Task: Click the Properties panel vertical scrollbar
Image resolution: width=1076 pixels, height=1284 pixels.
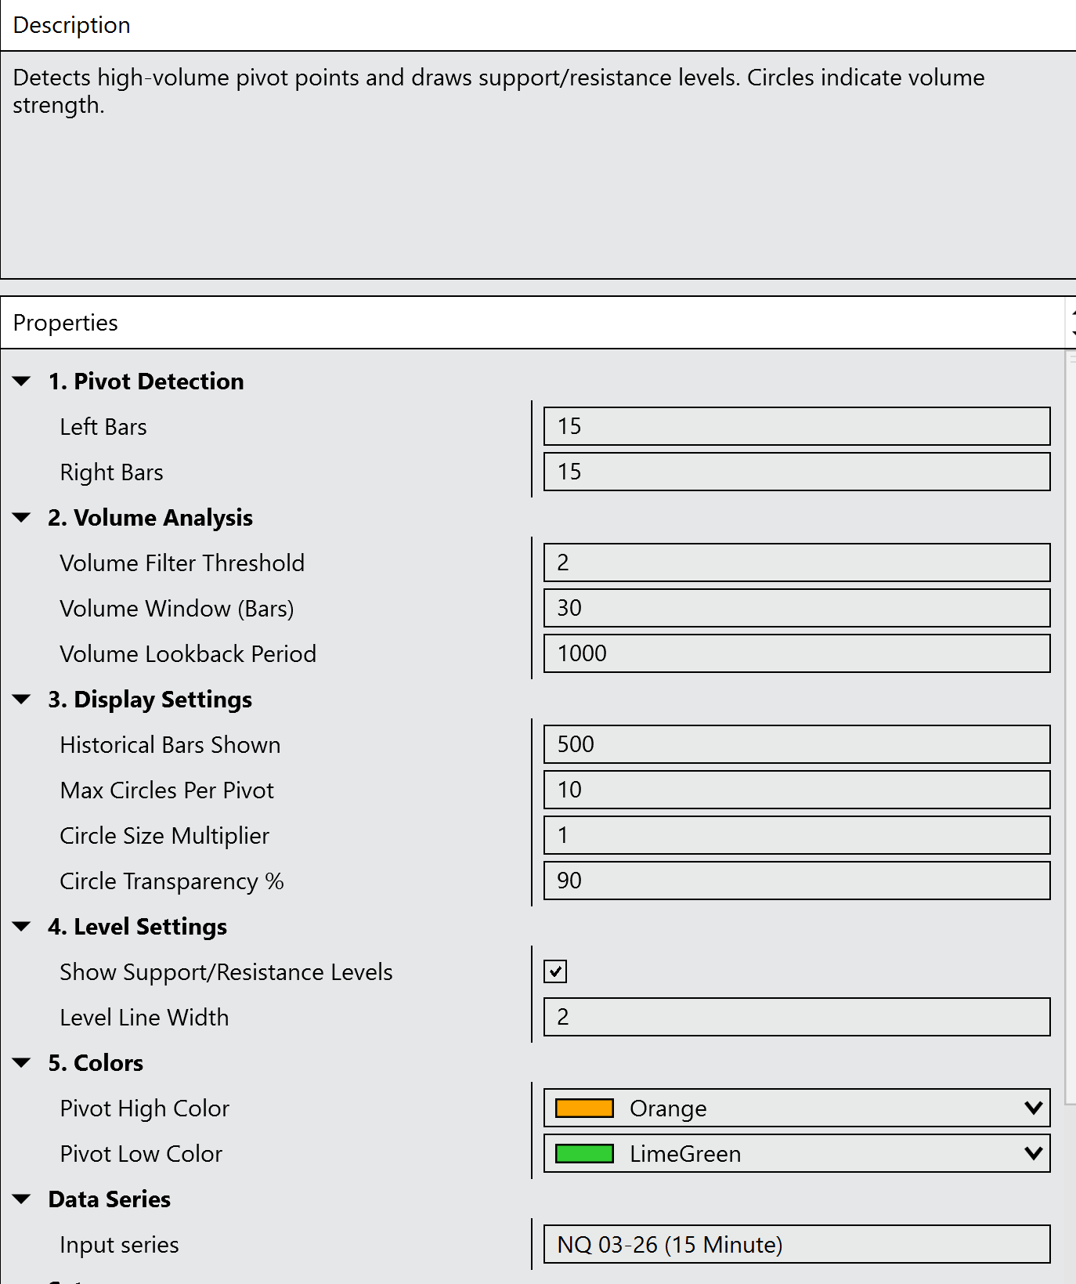Action: tap(1071, 705)
